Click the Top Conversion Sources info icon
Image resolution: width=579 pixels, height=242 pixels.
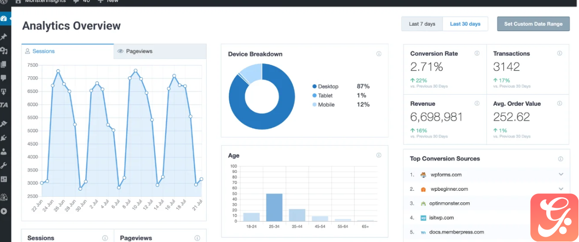click(x=560, y=159)
